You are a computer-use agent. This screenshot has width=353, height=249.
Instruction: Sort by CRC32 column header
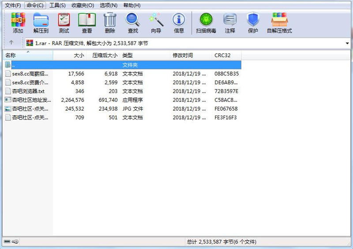[226, 56]
